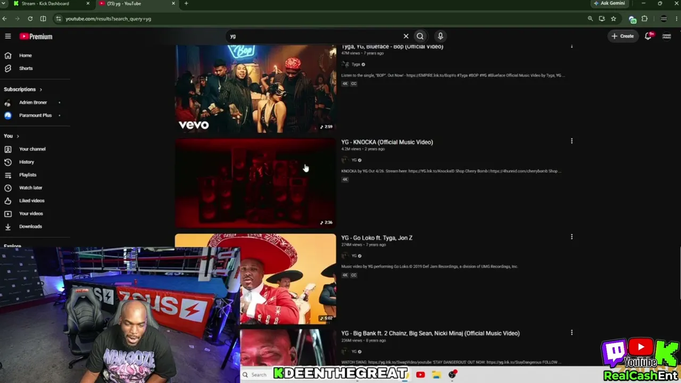Open Liked videos
The width and height of the screenshot is (681, 383).
31,201
